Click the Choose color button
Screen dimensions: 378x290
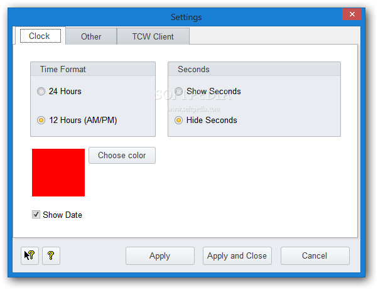122,155
